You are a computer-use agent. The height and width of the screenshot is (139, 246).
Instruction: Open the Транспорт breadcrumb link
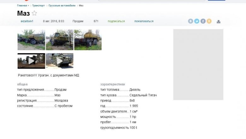(38, 5)
